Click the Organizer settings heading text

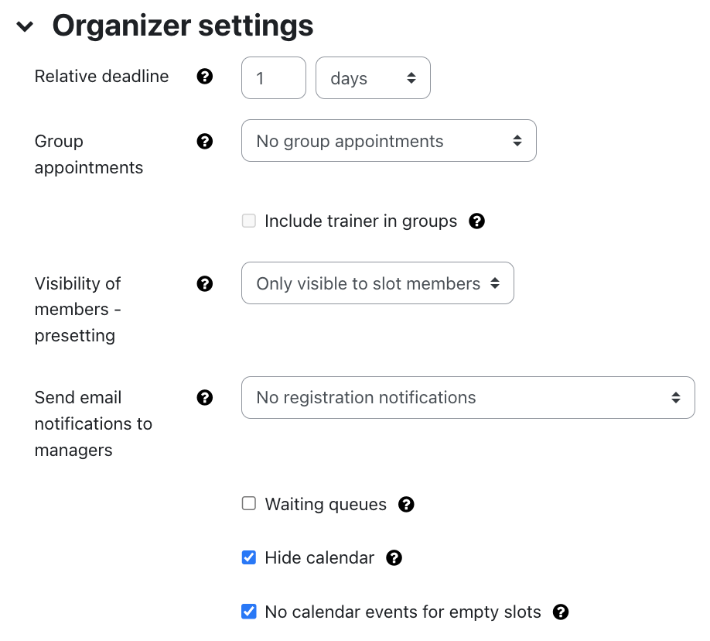183,25
